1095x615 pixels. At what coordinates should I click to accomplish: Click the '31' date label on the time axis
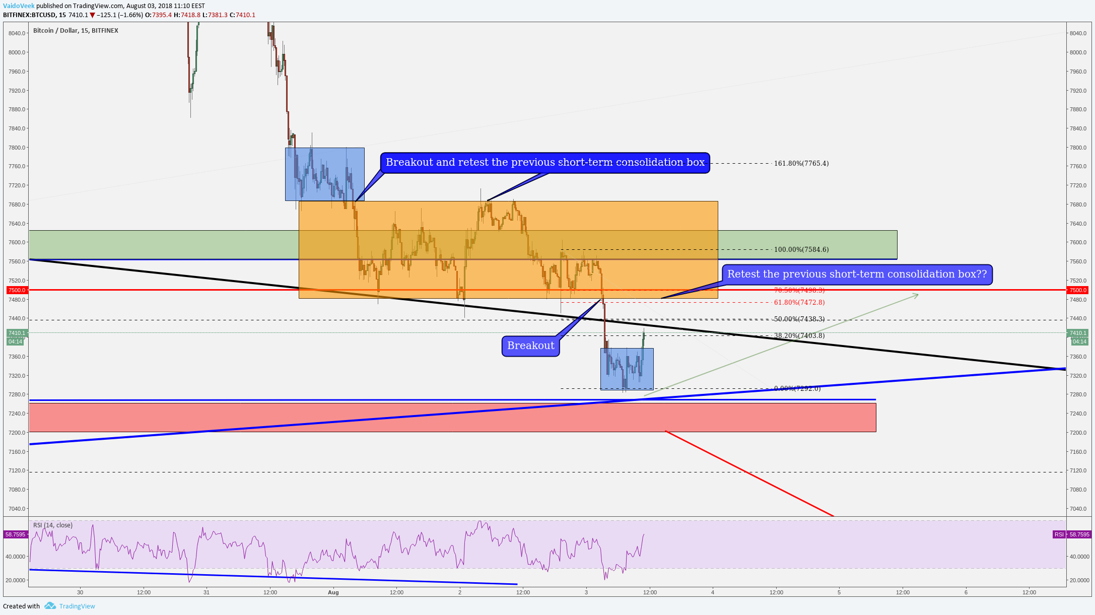point(207,592)
